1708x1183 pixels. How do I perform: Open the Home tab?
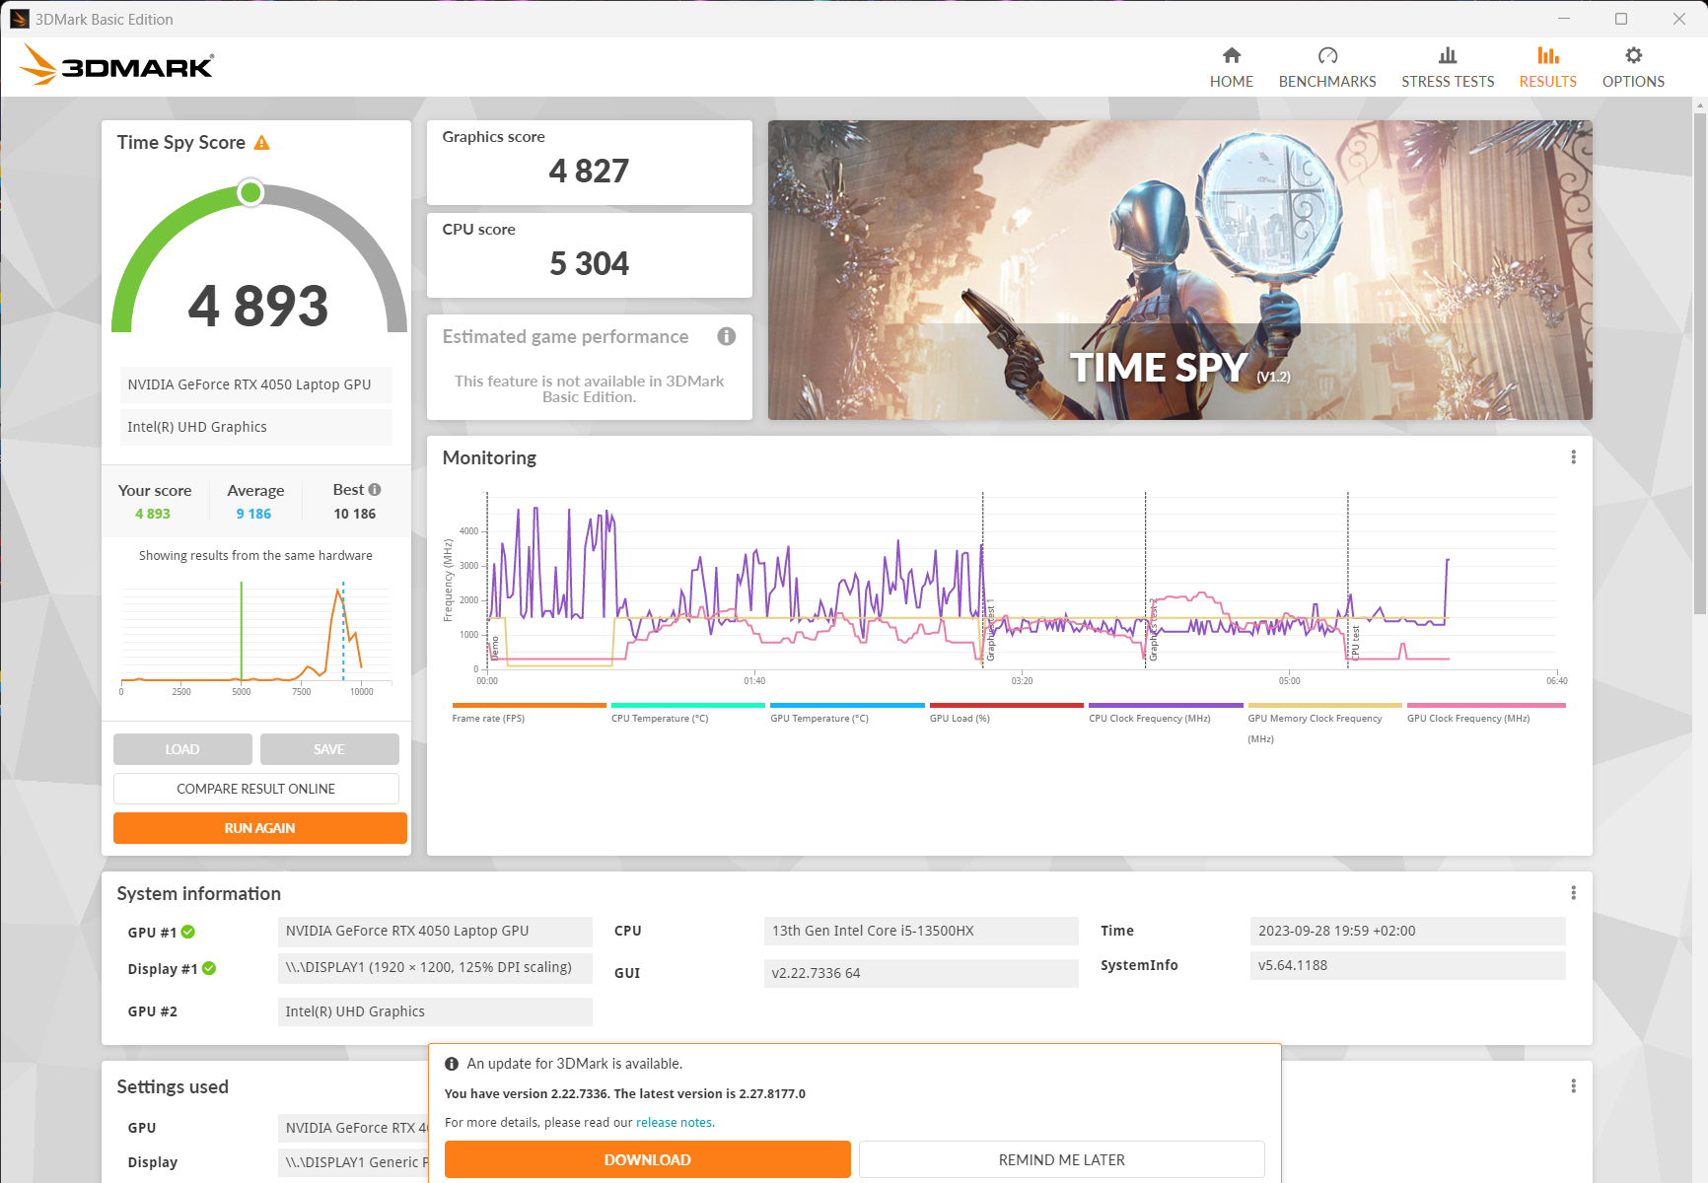(x=1231, y=68)
